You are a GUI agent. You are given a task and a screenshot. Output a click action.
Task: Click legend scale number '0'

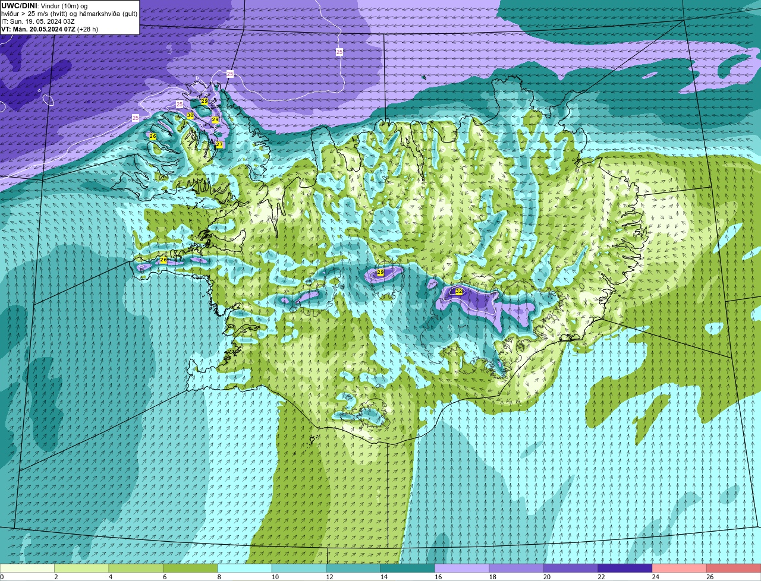2,577
